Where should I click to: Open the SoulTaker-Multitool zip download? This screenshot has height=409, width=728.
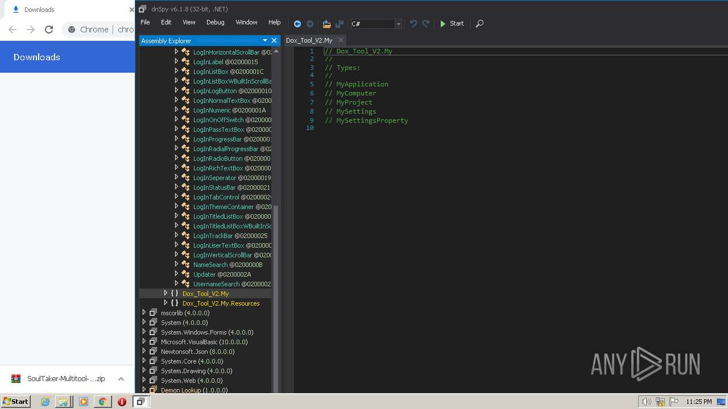(x=59, y=379)
